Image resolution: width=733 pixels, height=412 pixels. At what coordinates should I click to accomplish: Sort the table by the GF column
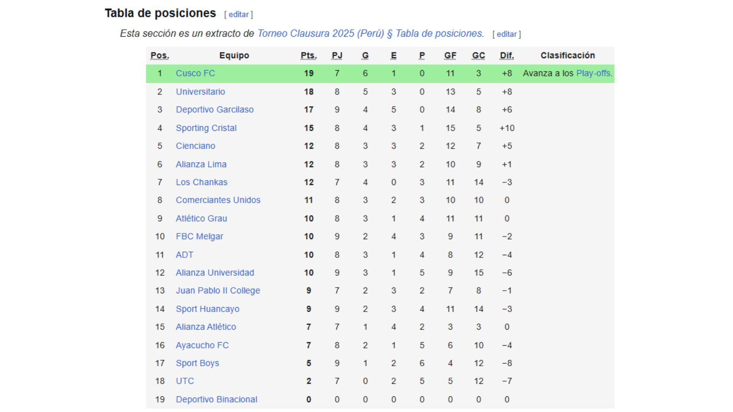coord(450,55)
